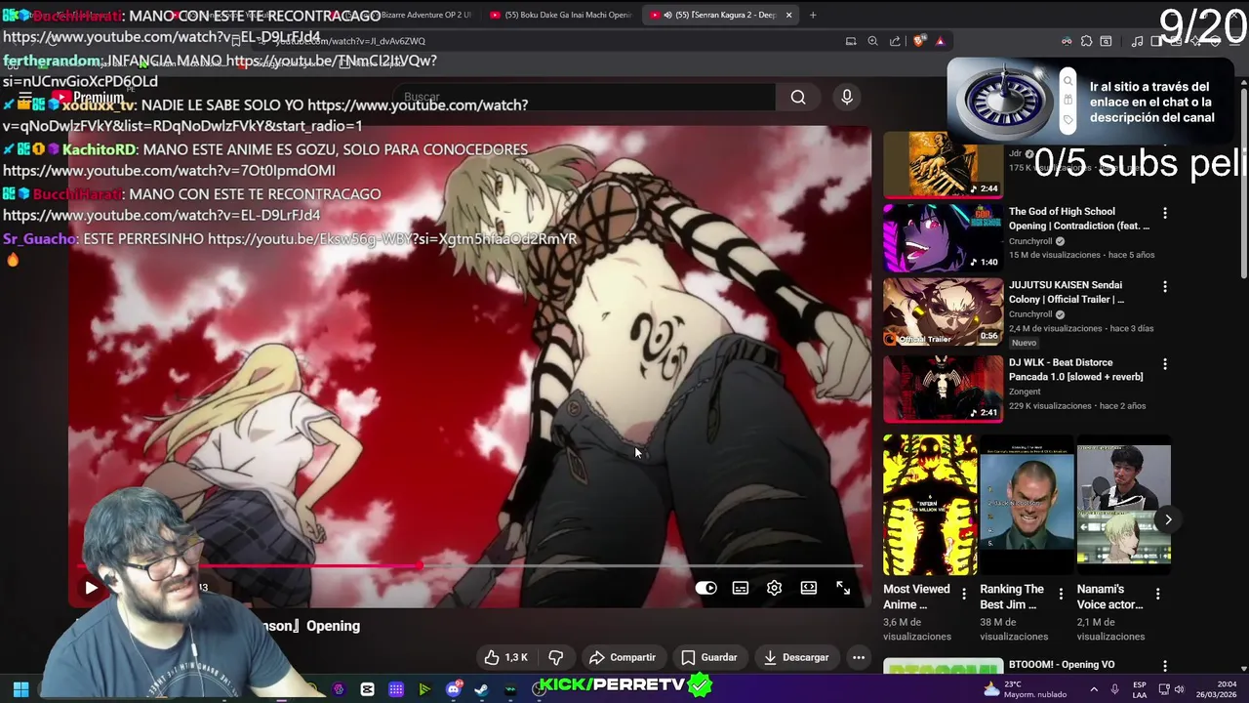Viewport: 1249px width, 703px height.
Task: Click The God of High School Opening title
Action: 1078,219
